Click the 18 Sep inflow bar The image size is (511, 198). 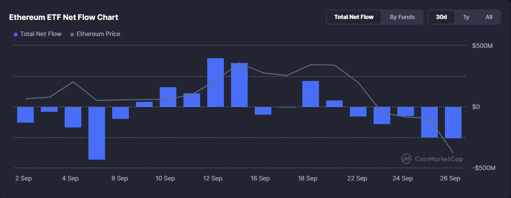tap(310, 94)
